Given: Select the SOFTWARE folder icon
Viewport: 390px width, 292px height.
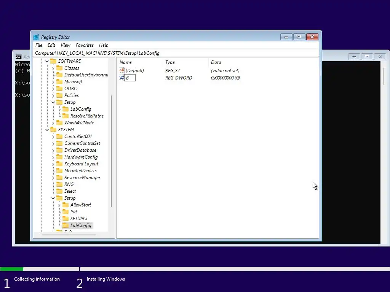Looking at the screenshot, I should [x=53, y=61].
